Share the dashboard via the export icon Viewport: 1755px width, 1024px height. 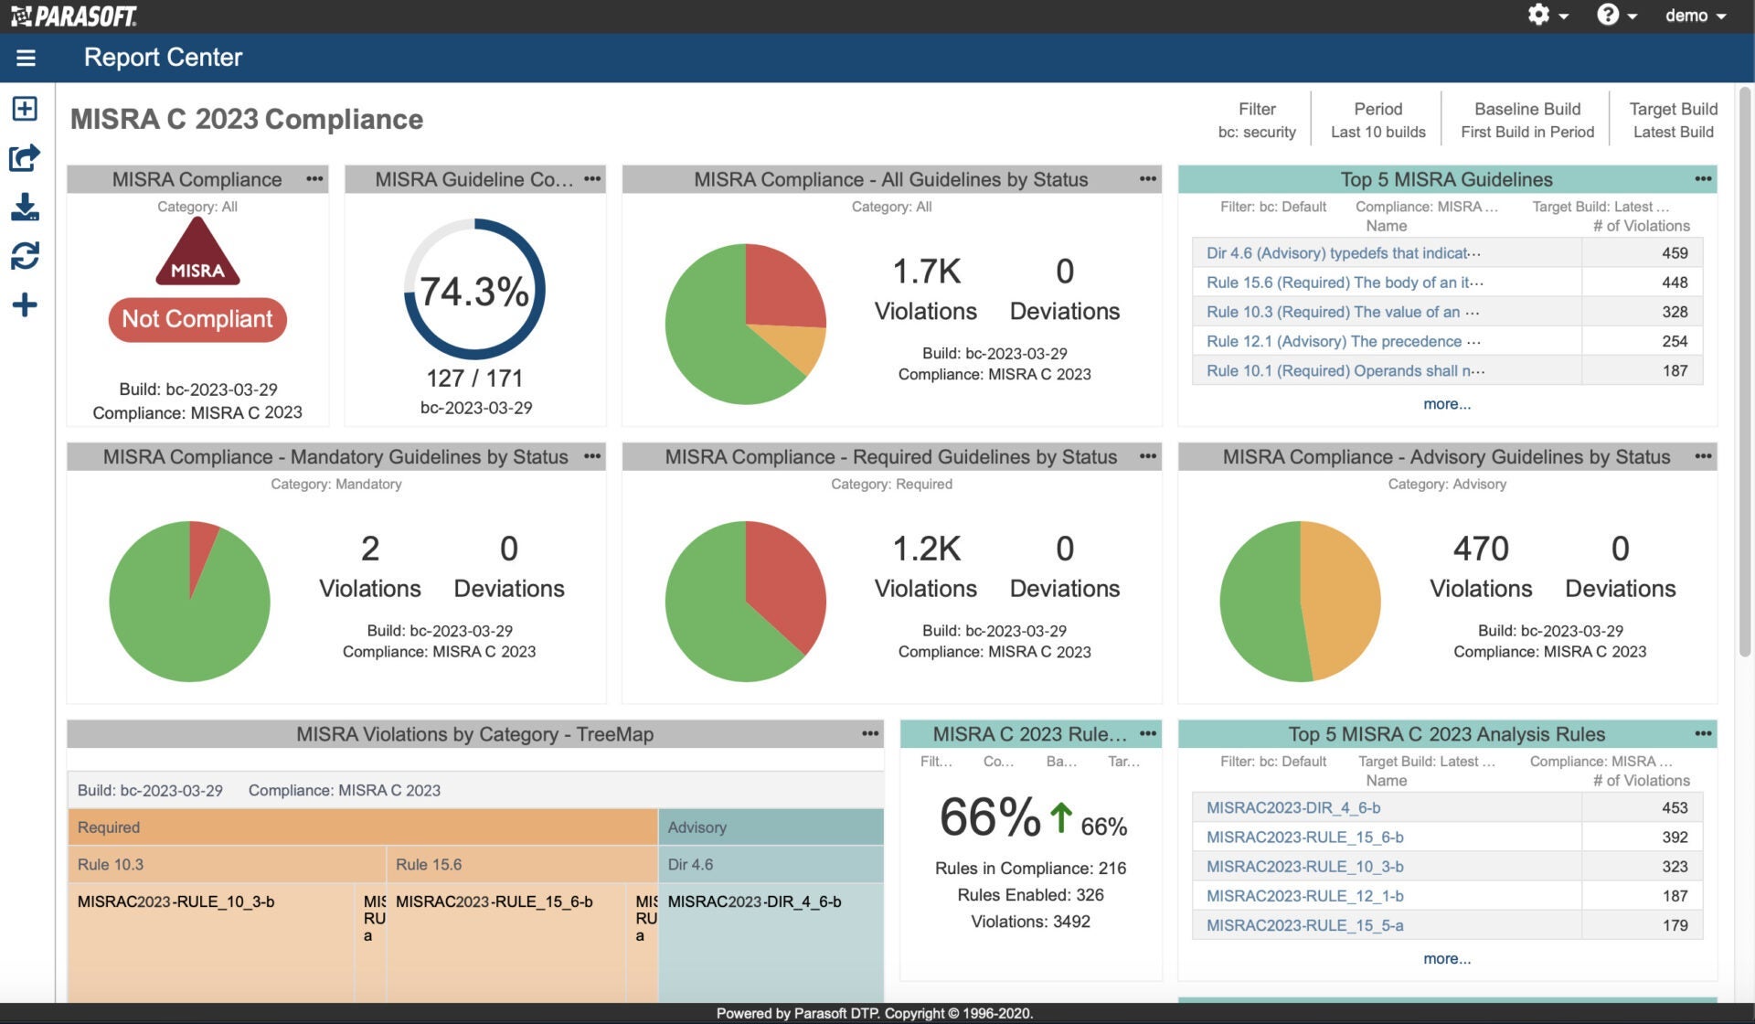coord(24,157)
